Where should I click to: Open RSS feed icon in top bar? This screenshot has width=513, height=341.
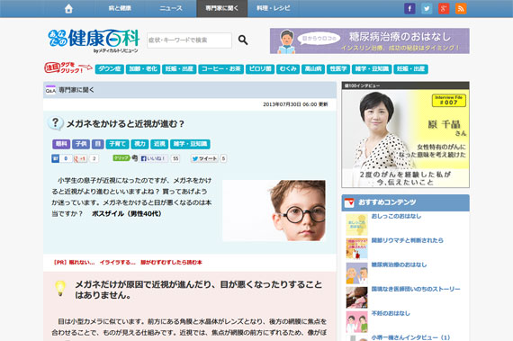point(461,8)
